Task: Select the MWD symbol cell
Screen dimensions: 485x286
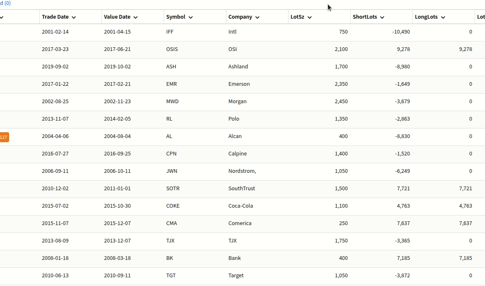Action: point(172,101)
